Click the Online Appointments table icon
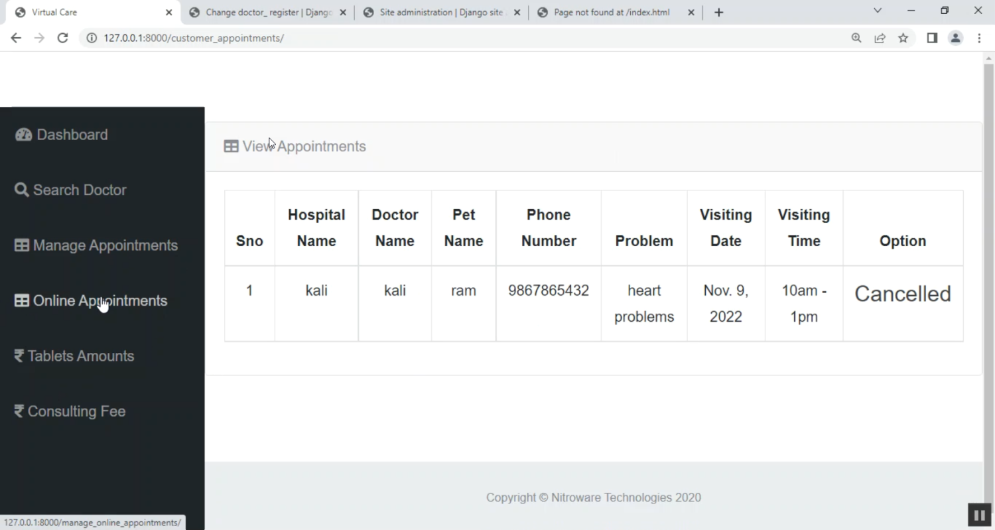 22,301
